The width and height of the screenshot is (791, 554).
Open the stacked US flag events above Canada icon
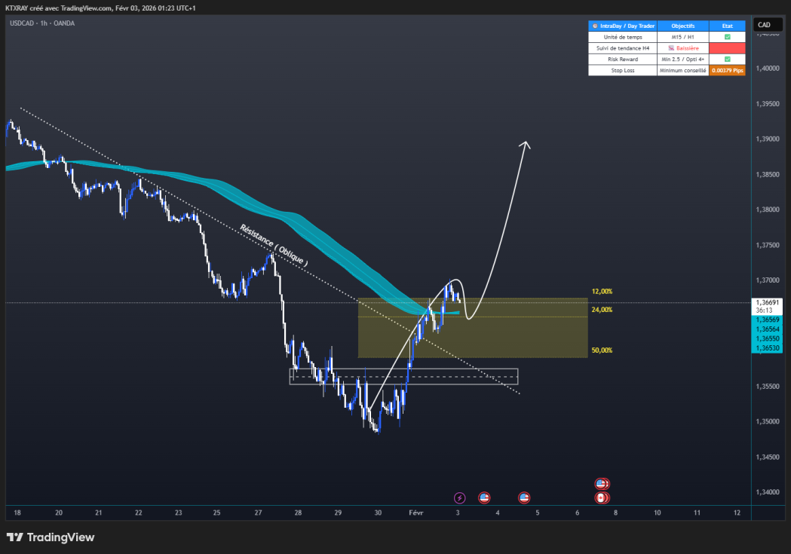pyautogui.click(x=600, y=482)
